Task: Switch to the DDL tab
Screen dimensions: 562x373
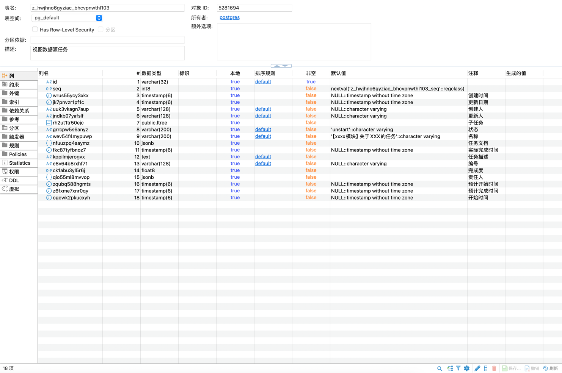Action: [x=14, y=180]
